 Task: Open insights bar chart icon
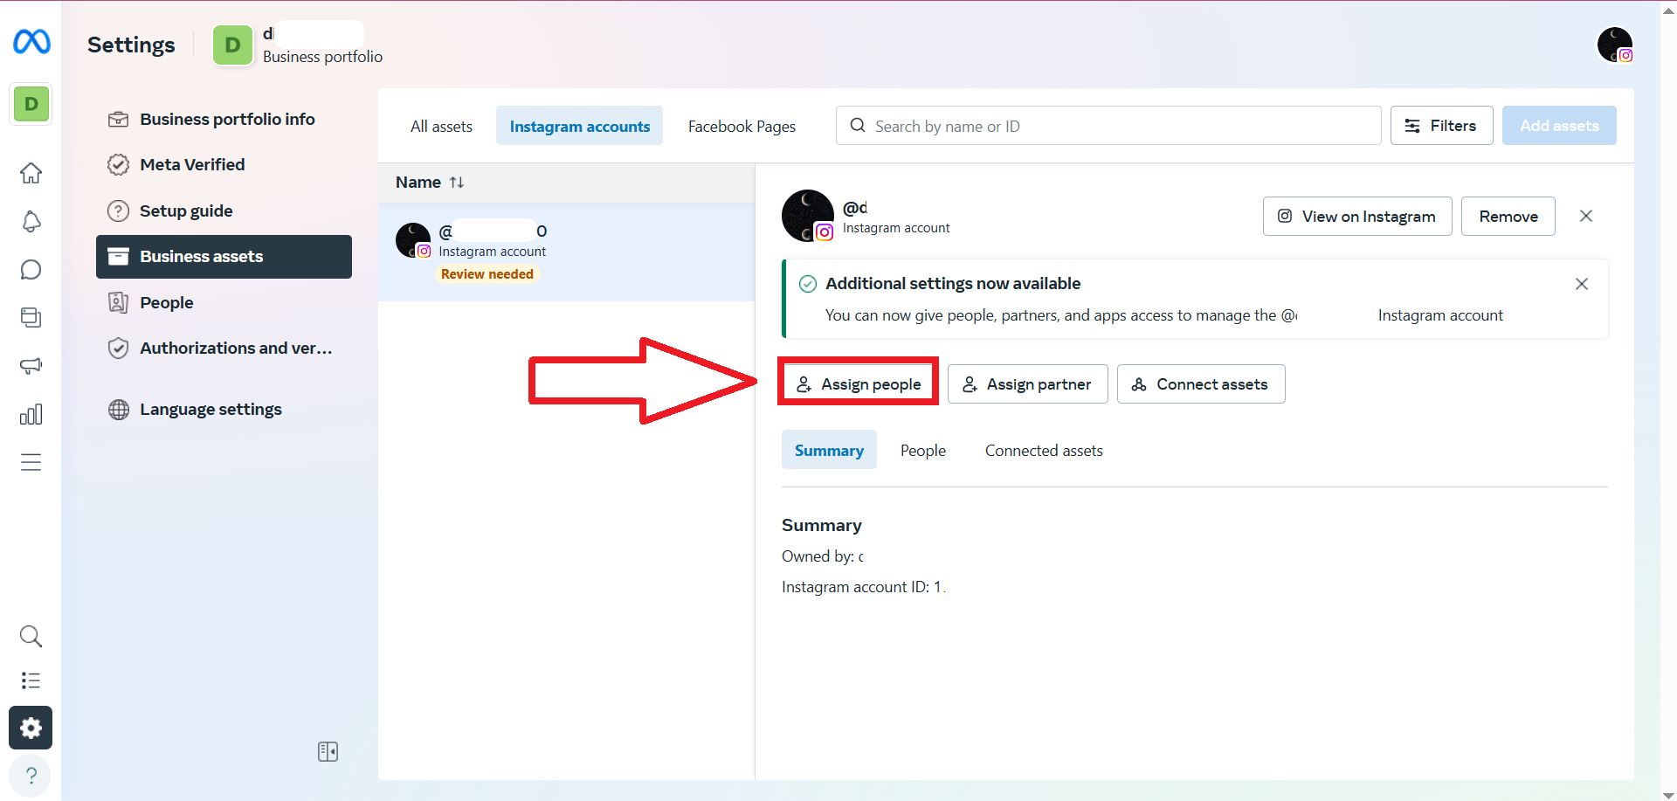(x=31, y=414)
